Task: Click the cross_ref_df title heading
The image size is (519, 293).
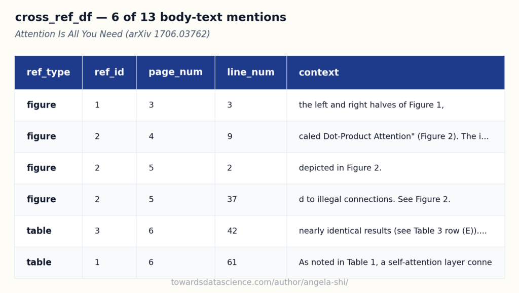Action: pyautogui.click(x=151, y=17)
